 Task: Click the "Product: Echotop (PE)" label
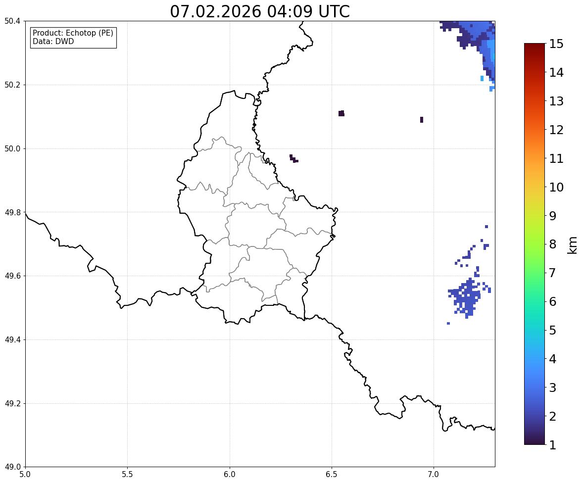pyautogui.click(x=73, y=33)
